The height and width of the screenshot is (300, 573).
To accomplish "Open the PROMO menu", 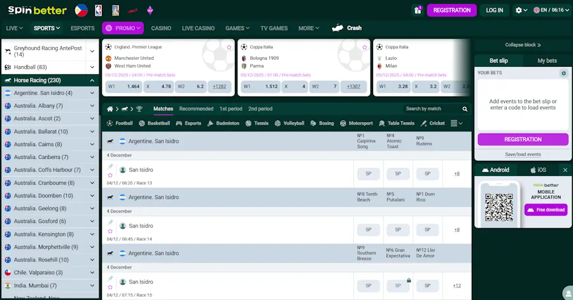I will [x=123, y=28].
